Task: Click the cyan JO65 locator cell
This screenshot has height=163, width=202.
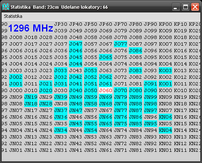Action: click(106, 57)
